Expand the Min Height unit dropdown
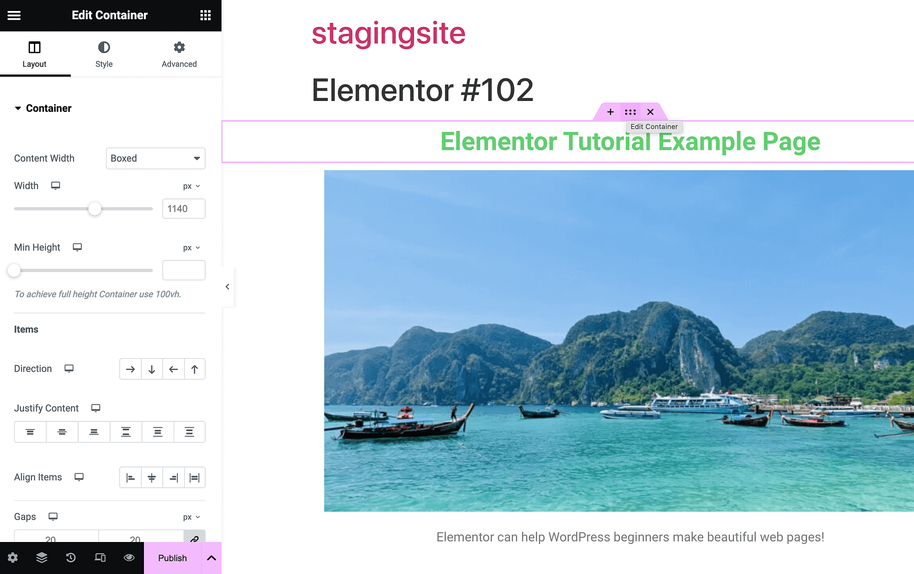The image size is (914, 574). tap(192, 248)
